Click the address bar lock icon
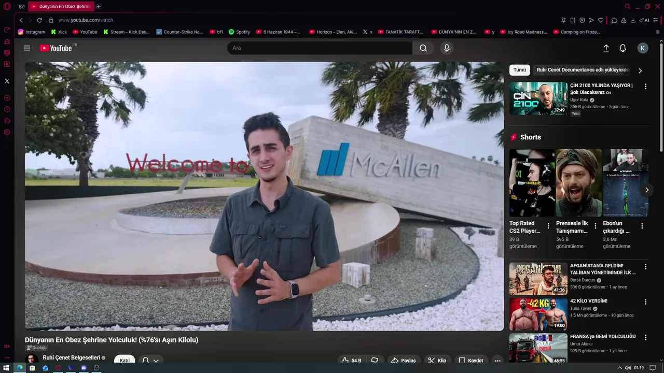The width and height of the screenshot is (664, 373). tap(51, 20)
